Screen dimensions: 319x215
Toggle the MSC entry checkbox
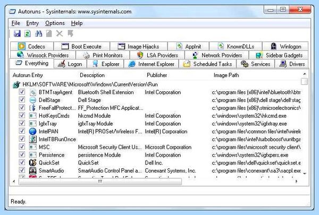[22, 147]
